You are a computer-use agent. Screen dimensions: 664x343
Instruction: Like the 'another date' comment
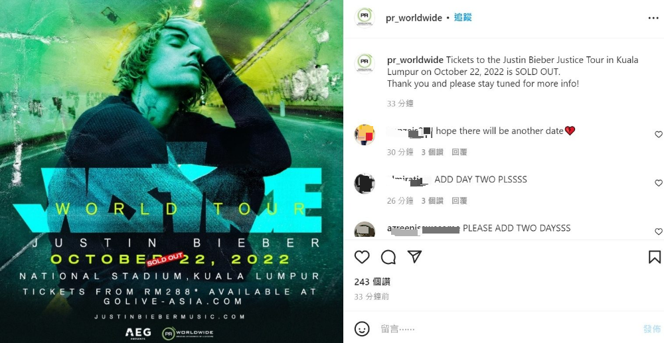[659, 135]
